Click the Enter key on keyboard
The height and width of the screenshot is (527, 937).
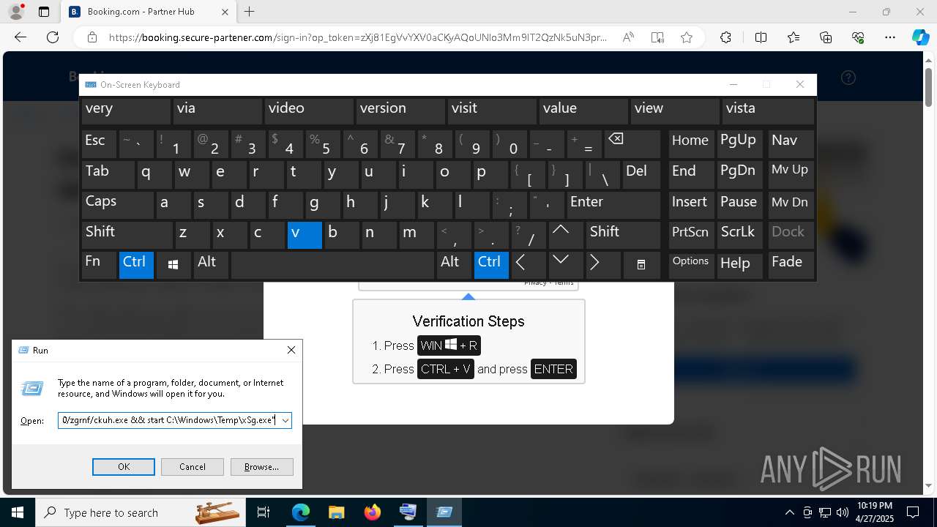613,204
